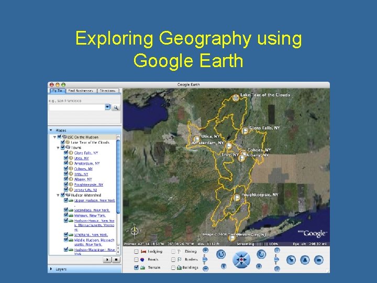Uncheck the Albany, NY checkbox
This screenshot has height=283, width=377.
(x=65, y=179)
